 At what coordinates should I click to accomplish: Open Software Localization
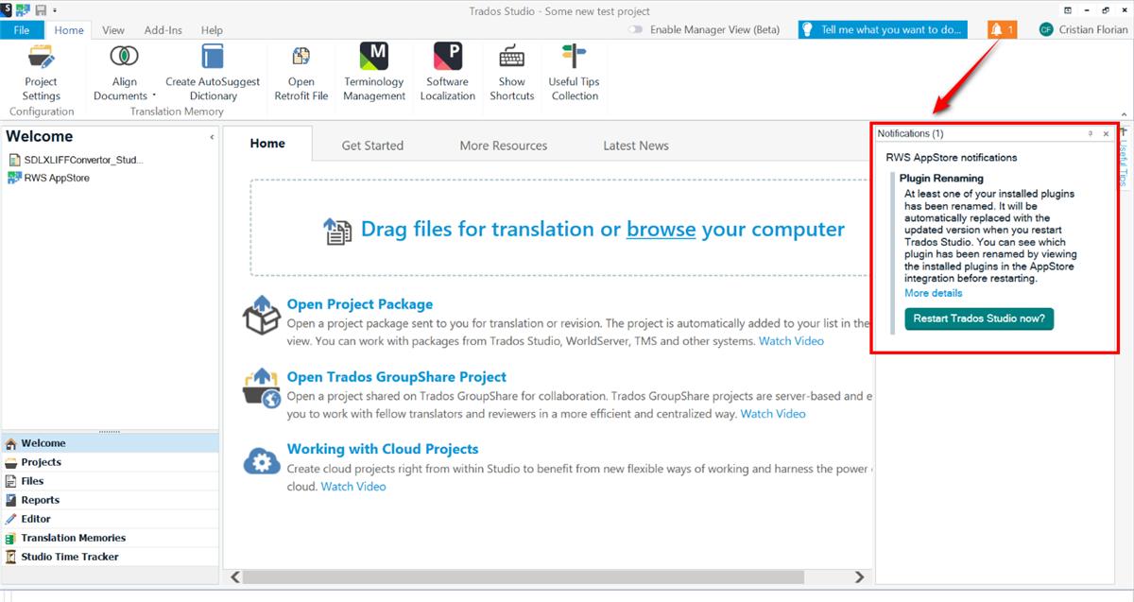coord(448,73)
